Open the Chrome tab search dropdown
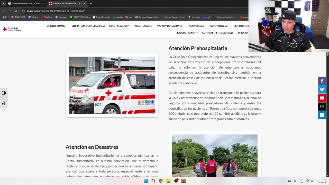The width and height of the screenshot is (329, 185). tap(3, 3)
